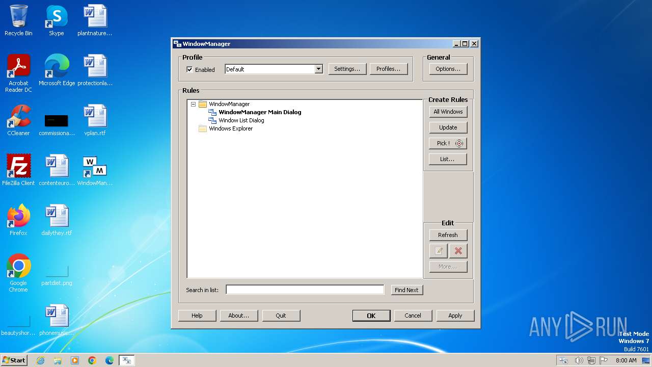
Task: Select the WindowManager folder in rules tree
Action: click(229, 104)
